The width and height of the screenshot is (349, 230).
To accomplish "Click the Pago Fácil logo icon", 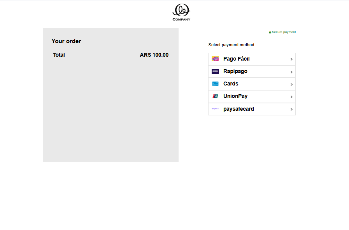I will (x=215, y=59).
